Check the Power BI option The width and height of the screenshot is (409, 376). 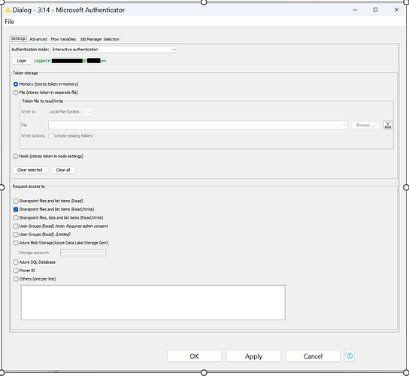tap(16, 270)
